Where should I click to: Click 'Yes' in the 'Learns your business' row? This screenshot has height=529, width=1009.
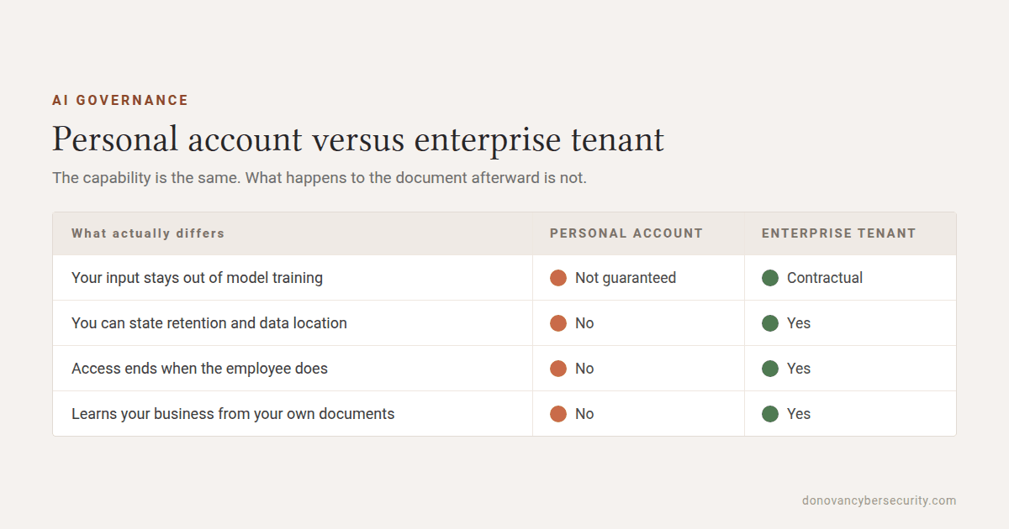tap(799, 414)
